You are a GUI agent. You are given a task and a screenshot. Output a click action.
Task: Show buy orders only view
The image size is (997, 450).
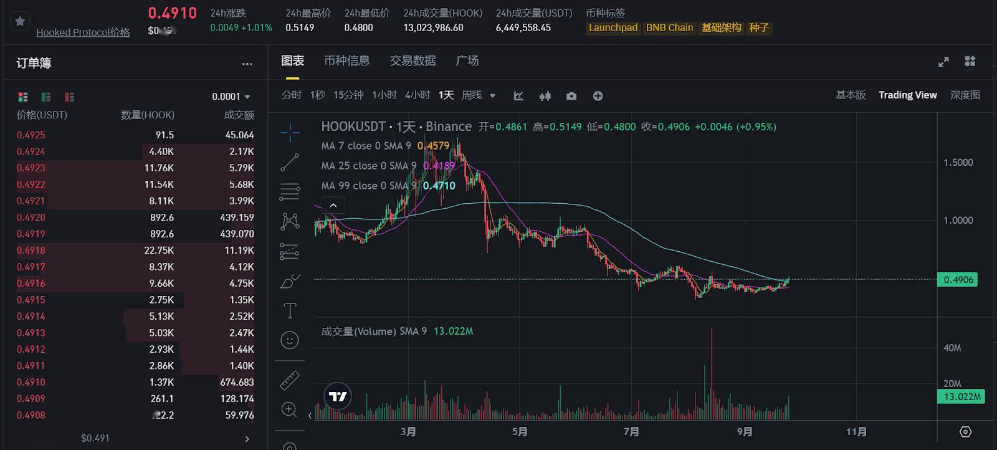click(46, 97)
